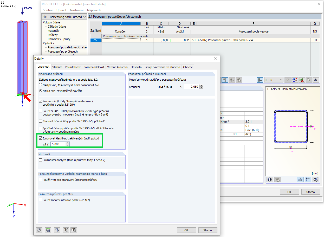
Task: Click OK in the RF-STEEL EC3 window
Action: pos(289,192)
